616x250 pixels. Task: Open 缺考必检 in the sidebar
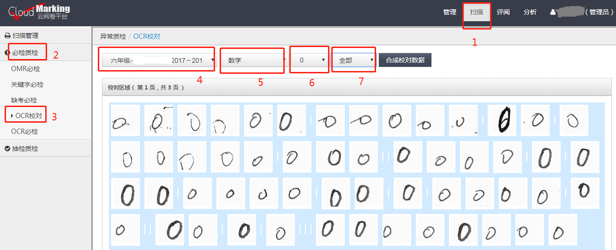tap(24, 100)
